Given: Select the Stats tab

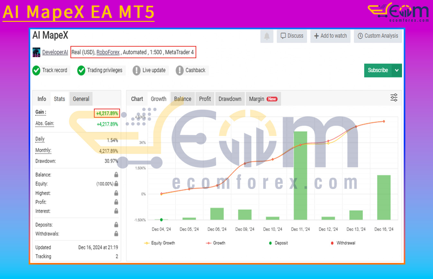Looking at the screenshot, I should 60,99.
